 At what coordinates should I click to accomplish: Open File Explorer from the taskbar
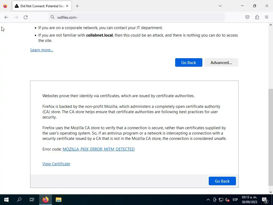click(58, 200)
